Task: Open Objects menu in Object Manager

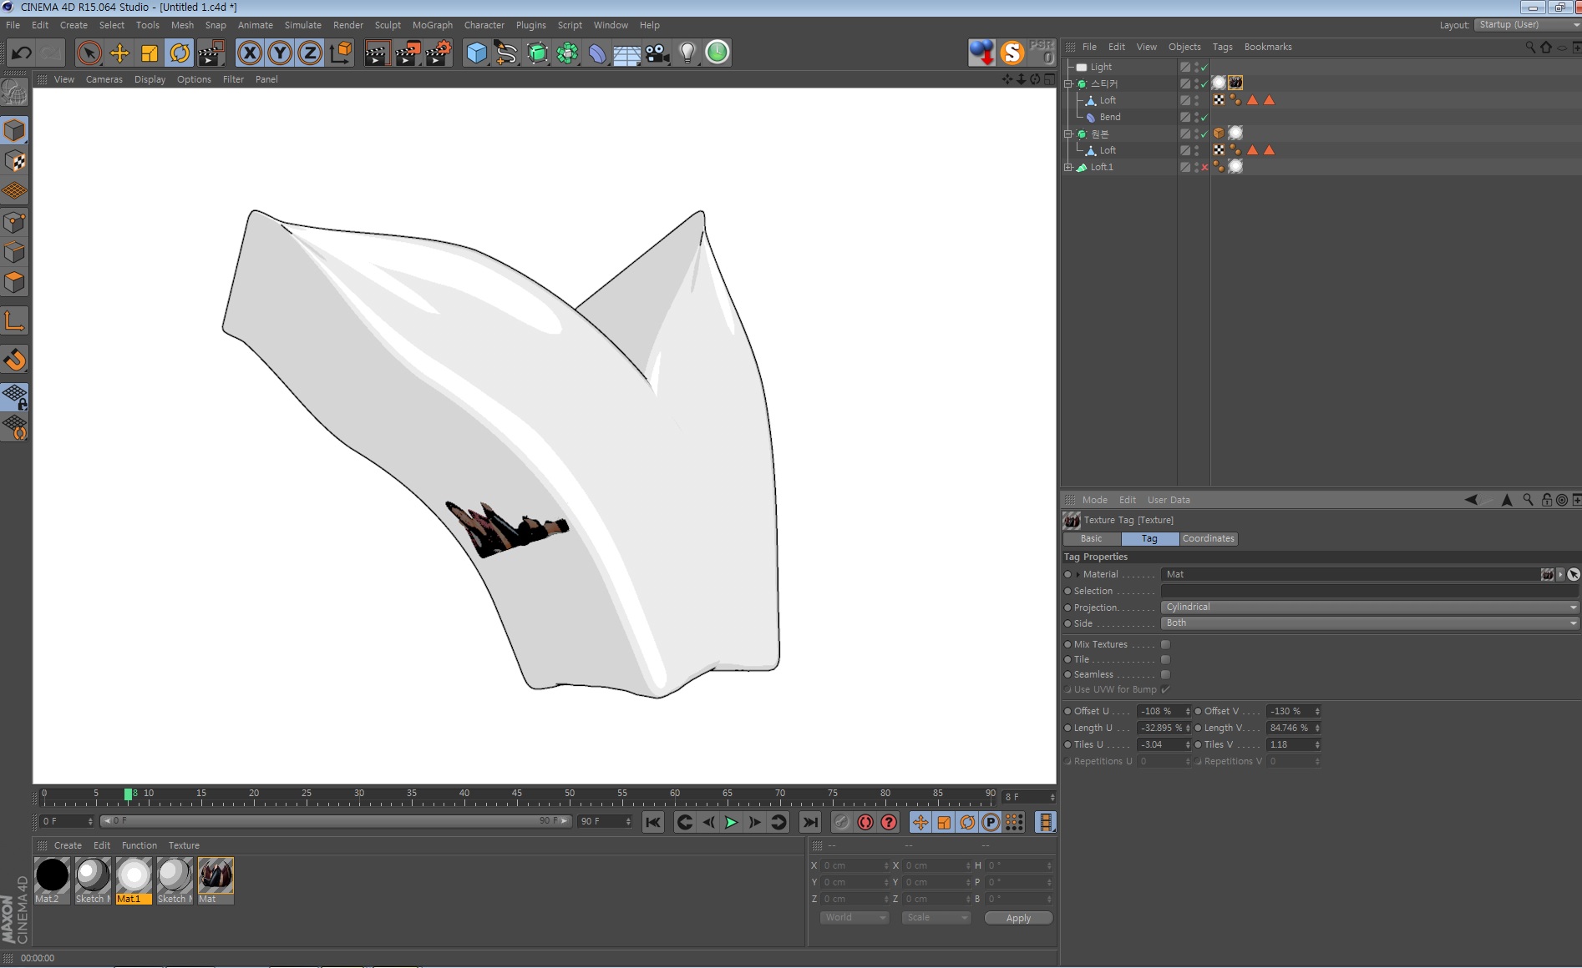Action: pyautogui.click(x=1184, y=47)
